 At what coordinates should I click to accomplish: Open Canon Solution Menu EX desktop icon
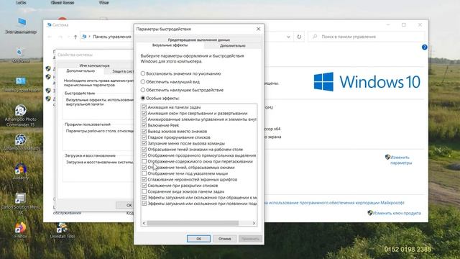point(21,204)
